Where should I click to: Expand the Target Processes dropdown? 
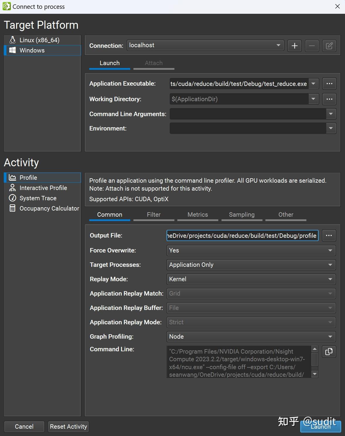251,265
